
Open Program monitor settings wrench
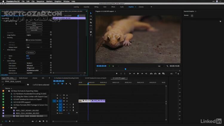[x=168, y=66]
